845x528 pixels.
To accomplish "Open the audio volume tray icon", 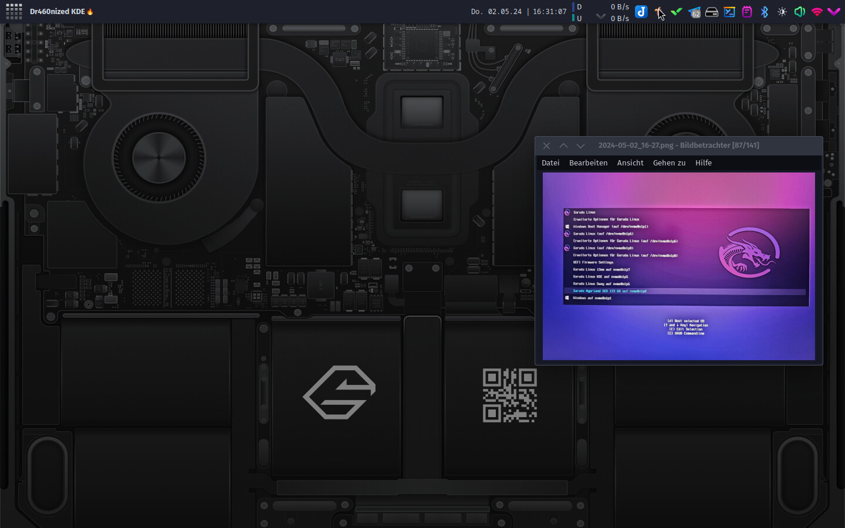I will tap(799, 12).
